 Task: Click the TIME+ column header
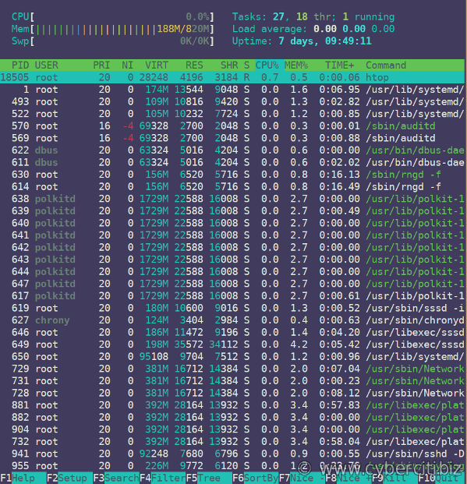pyautogui.click(x=340, y=65)
